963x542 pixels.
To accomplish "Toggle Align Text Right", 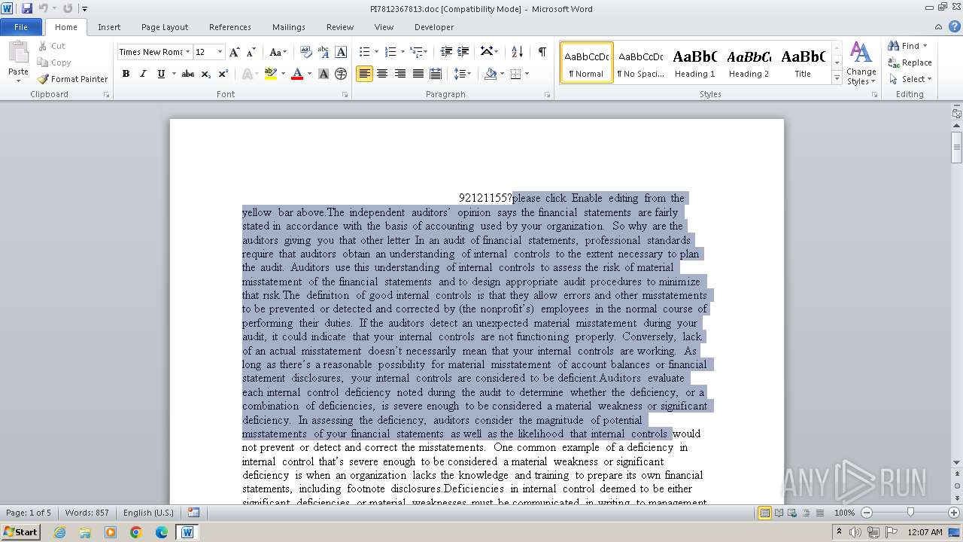I will 400,74.
